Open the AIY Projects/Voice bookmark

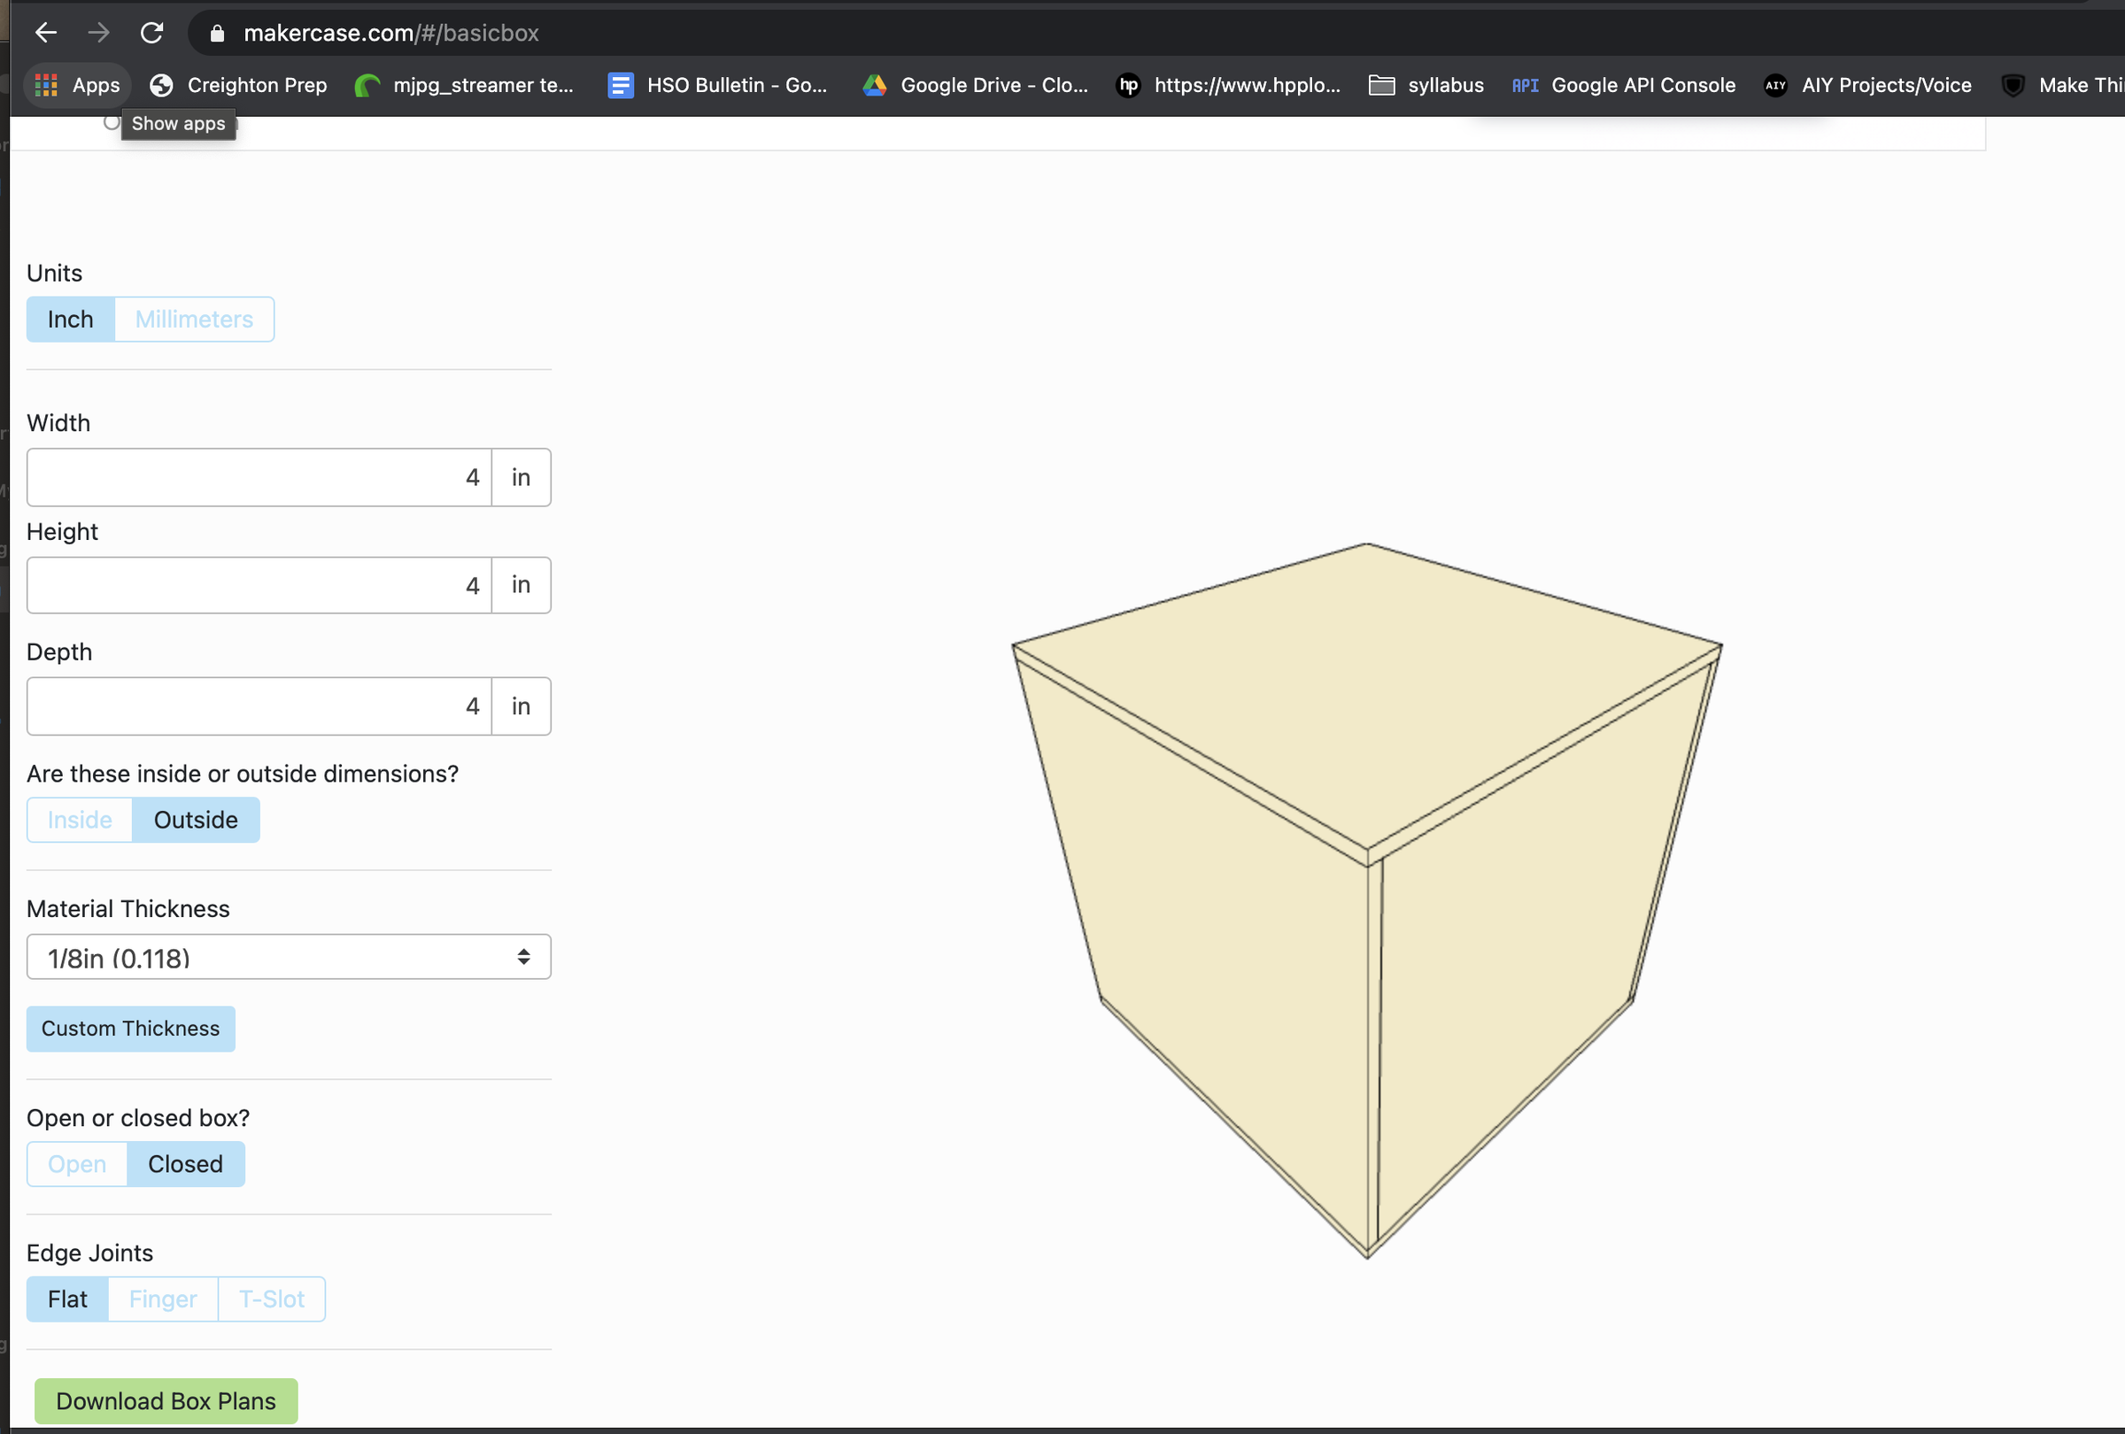(1869, 85)
